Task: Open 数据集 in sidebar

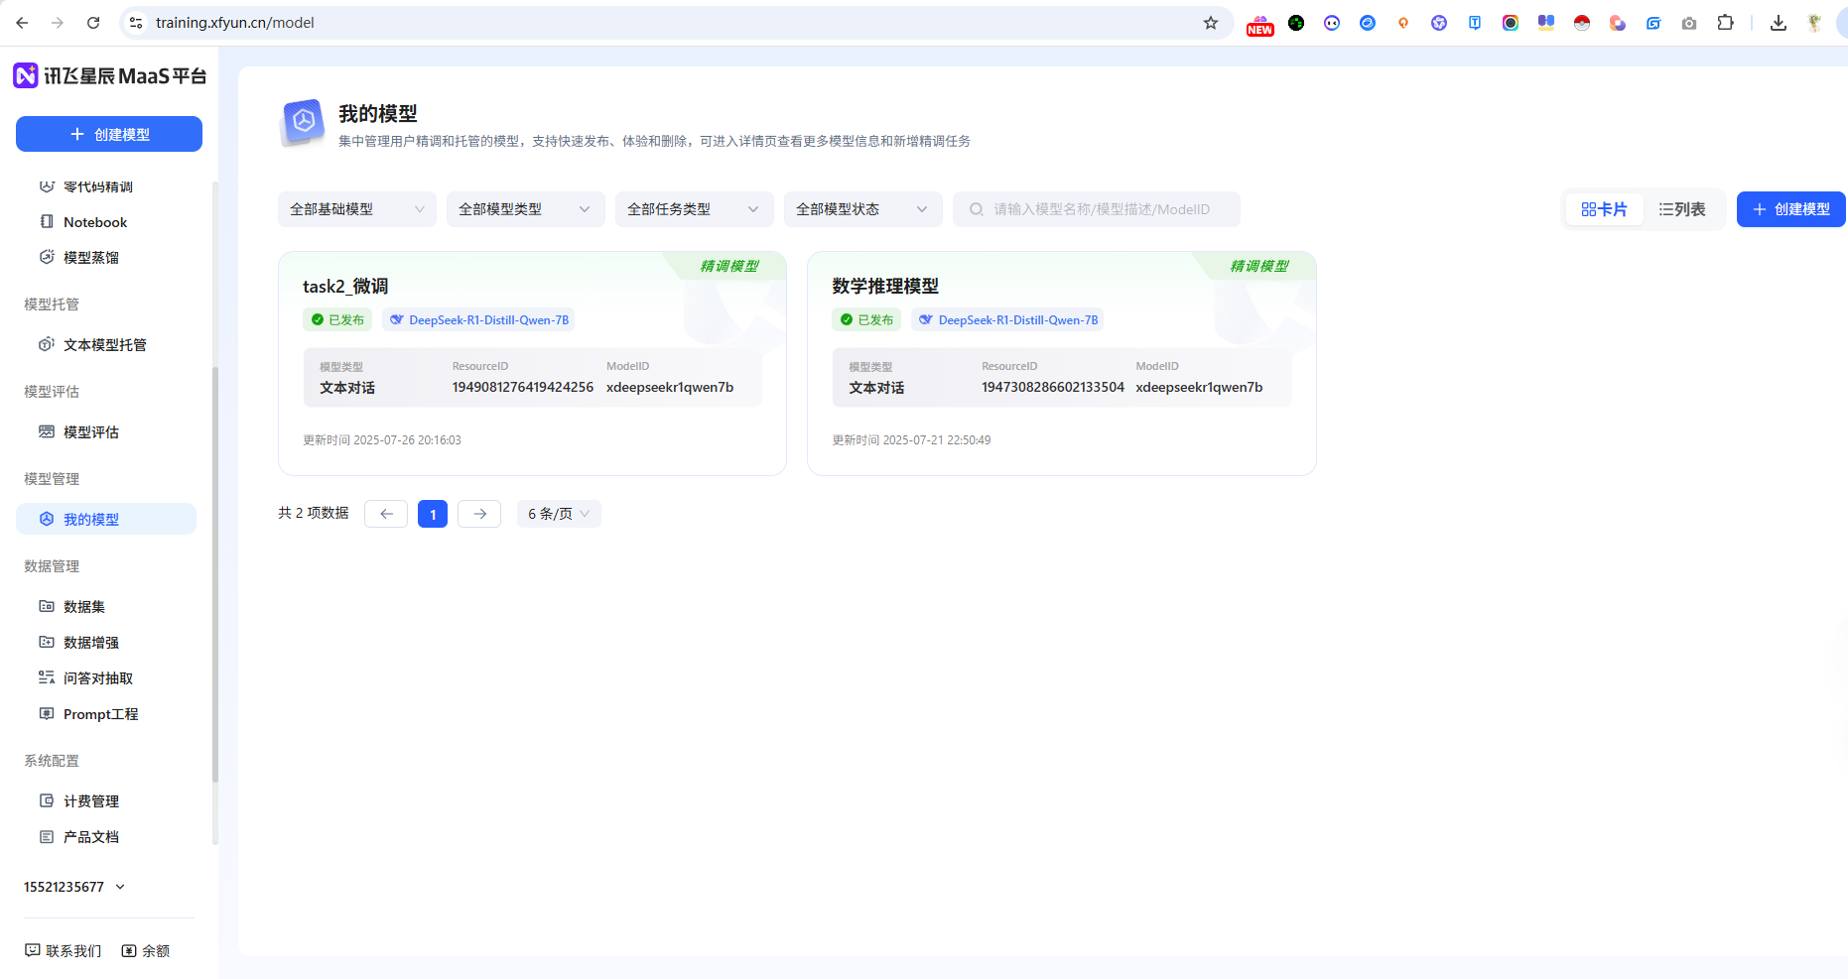Action: pyautogui.click(x=84, y=607)
